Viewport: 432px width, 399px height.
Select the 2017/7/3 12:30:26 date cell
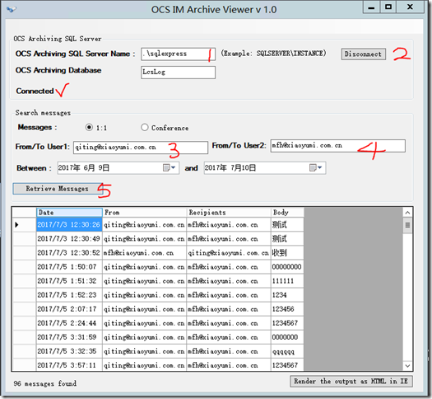[x=69, y=224]
